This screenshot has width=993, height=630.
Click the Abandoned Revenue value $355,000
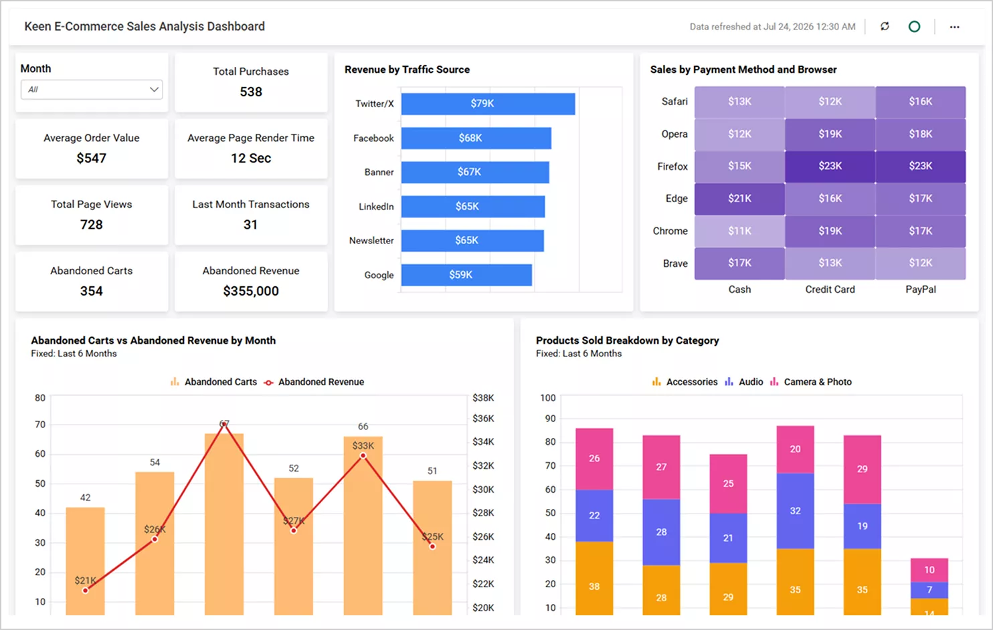click(251, 291)
